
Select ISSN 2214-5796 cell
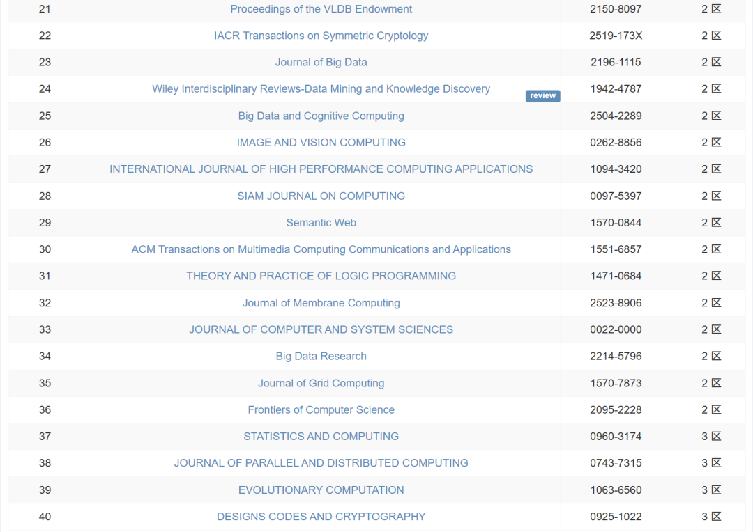pos(616,357)
